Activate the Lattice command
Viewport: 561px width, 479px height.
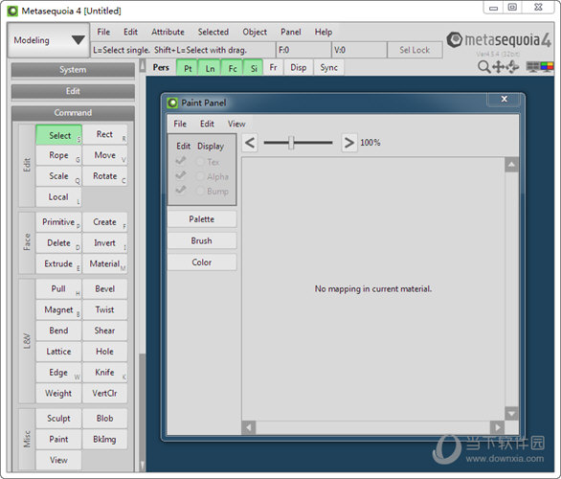(59, 352)
